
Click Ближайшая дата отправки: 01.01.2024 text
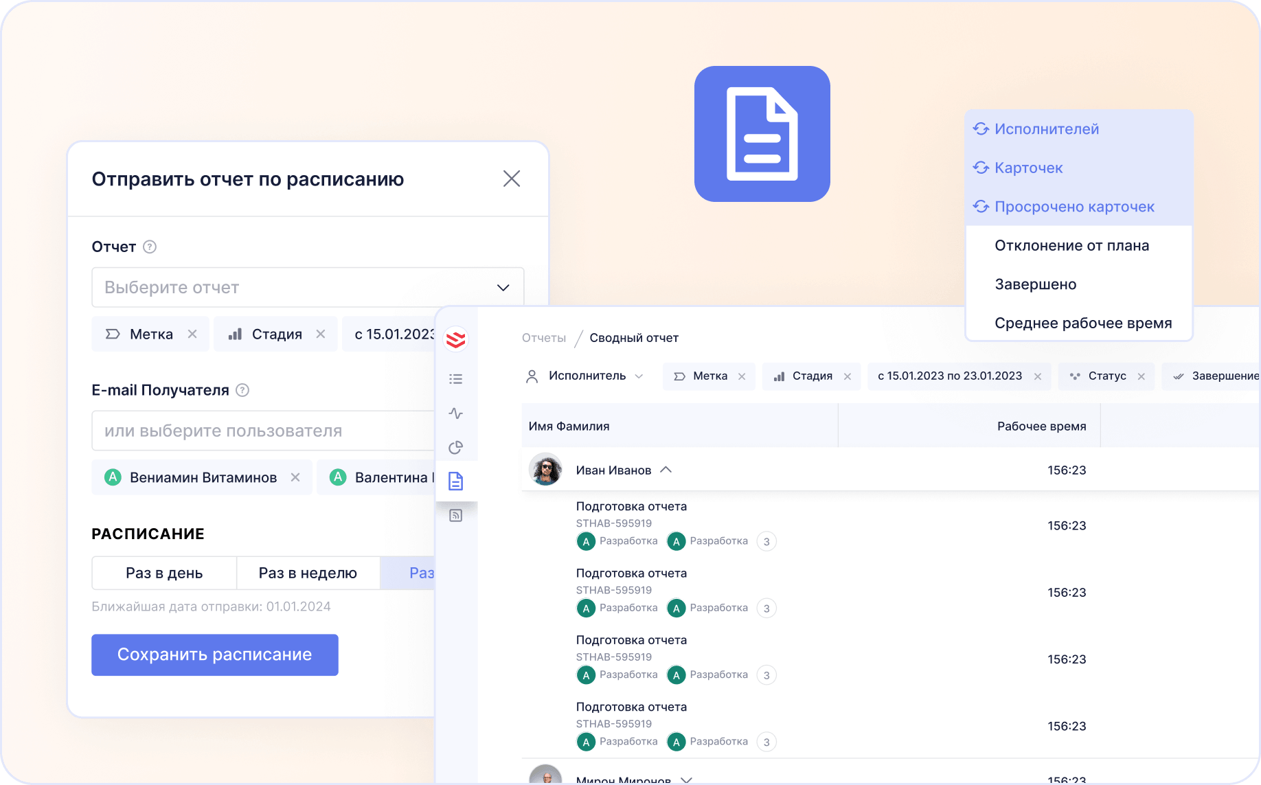pyautogui.click(x=211, y=606)
